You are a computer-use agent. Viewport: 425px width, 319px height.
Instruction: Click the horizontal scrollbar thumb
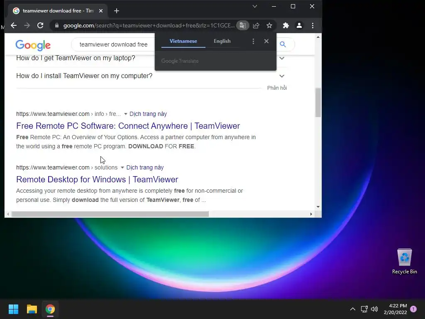pyautogui.click(x=110, y=214)
